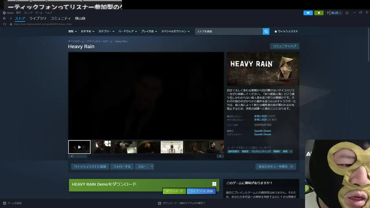Click ウィッシュリストに追加 button
Viewport: 370px width, 208px height.
click(90, 166)
